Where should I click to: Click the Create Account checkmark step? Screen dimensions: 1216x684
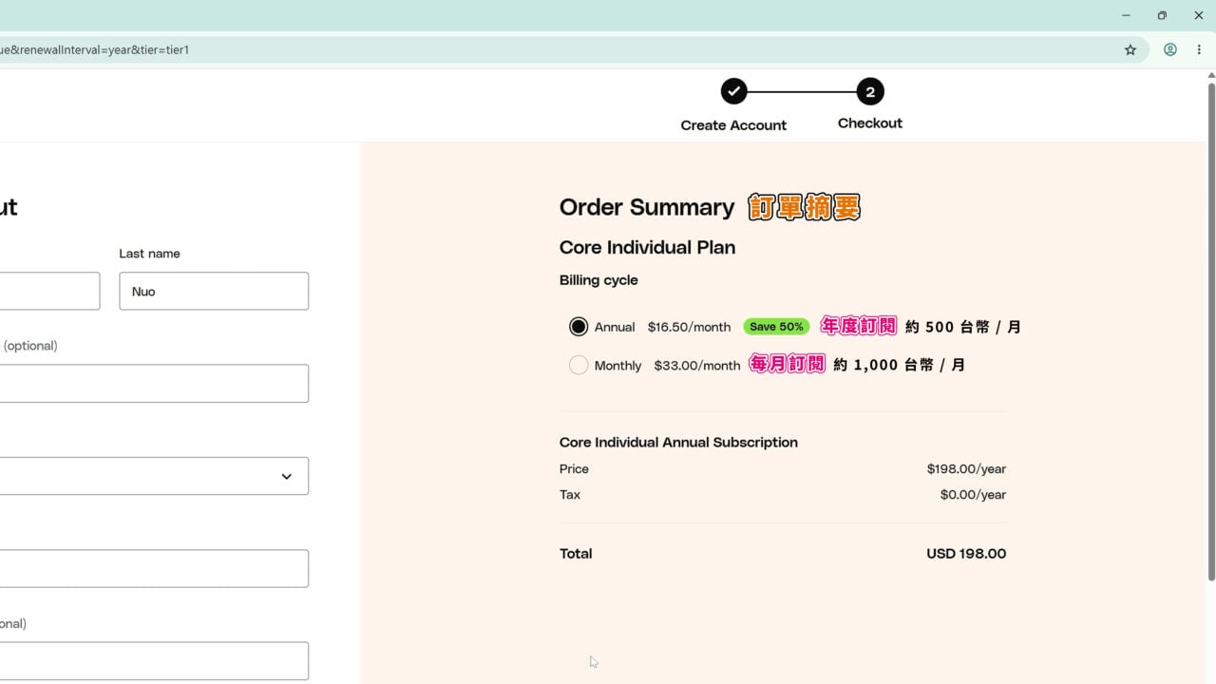[x=733, y=91]
